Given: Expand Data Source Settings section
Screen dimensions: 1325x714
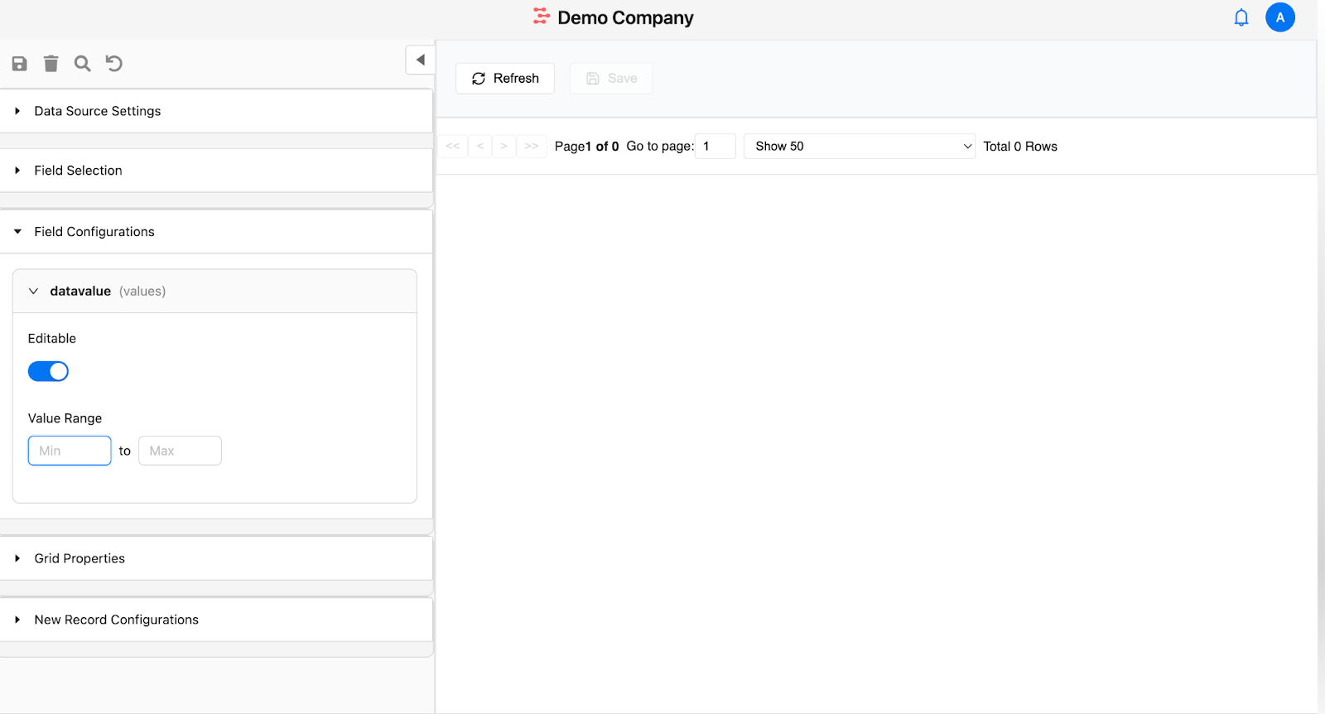Looking at the screenshot, I should pos(216,111).
